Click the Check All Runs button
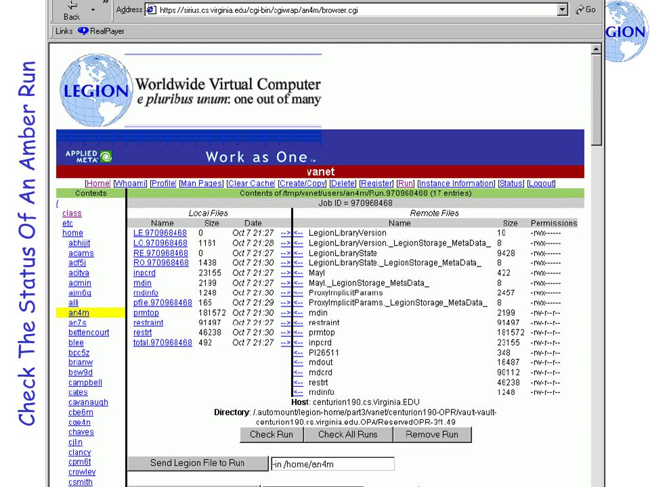This screenshot has width=650, height=487. [348, 435]
